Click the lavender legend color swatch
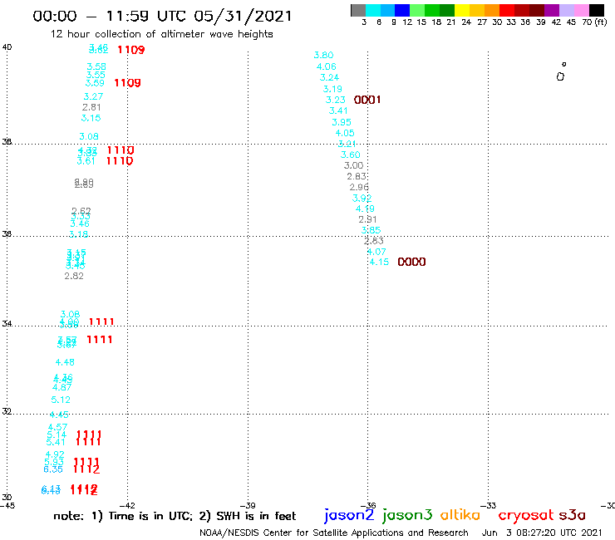This screenshot has width=615, height=540. (567, 10)
